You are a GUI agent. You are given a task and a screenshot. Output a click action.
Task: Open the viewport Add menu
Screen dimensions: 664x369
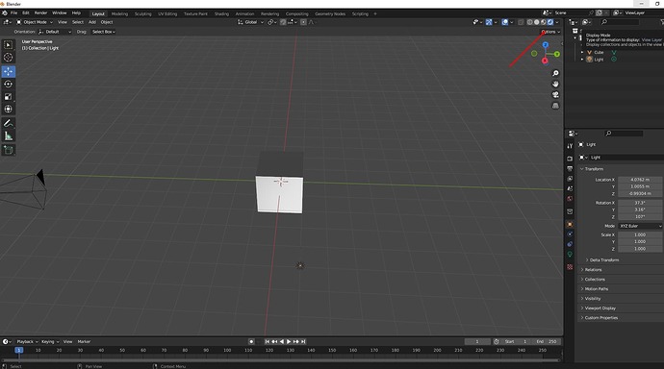point(92,22)
